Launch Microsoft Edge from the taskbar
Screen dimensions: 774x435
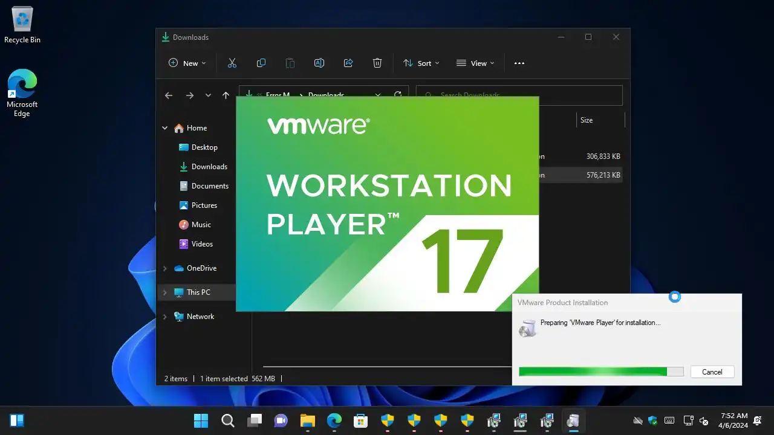pos(334,420)
